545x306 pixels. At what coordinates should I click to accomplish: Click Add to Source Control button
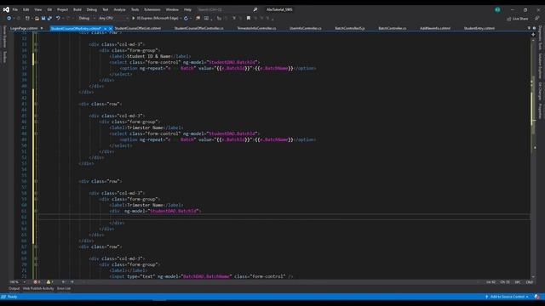click(508, 297)
